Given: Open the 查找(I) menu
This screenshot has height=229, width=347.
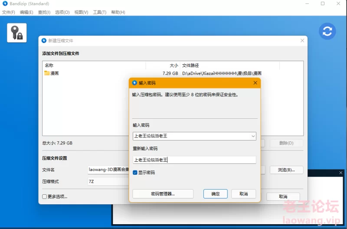Looking at the screenshot, I should (44, 12).
